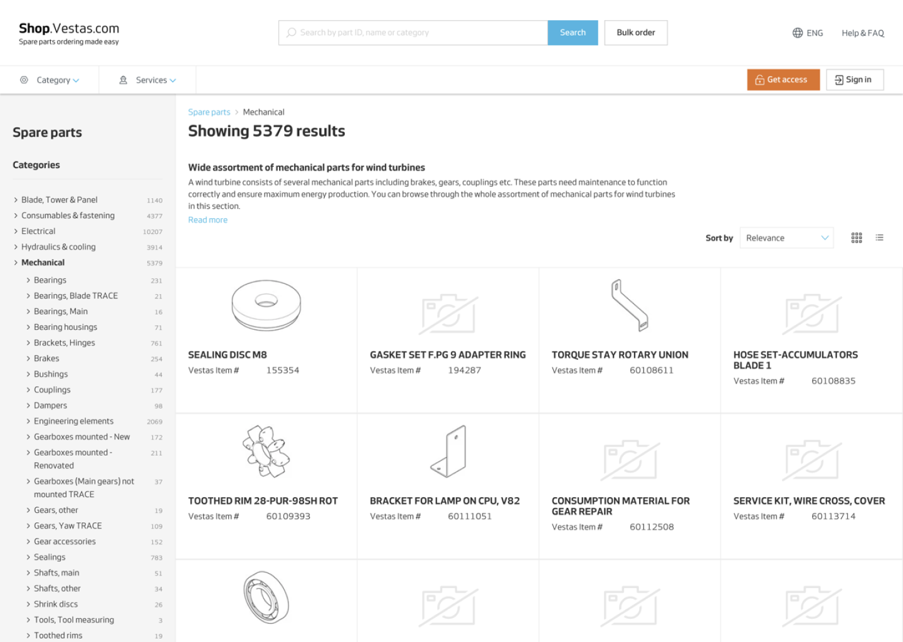This screenshot has width=903, height=642.
Task: Click the Spare parts breadcrumb link
Action: (x=209, y=112)
